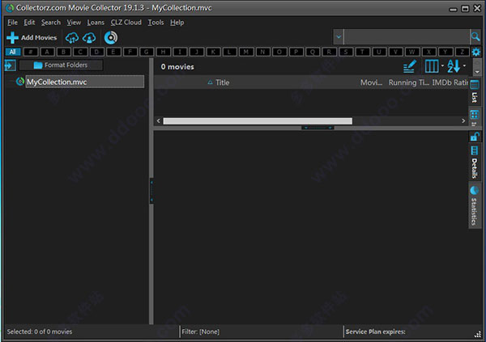Open the CLZ Cloud menu
The image size is (486, 342).
(126, 23)
